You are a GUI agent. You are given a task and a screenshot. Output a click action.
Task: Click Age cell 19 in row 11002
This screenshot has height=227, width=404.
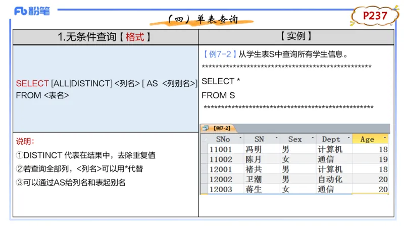click(370, 159)
